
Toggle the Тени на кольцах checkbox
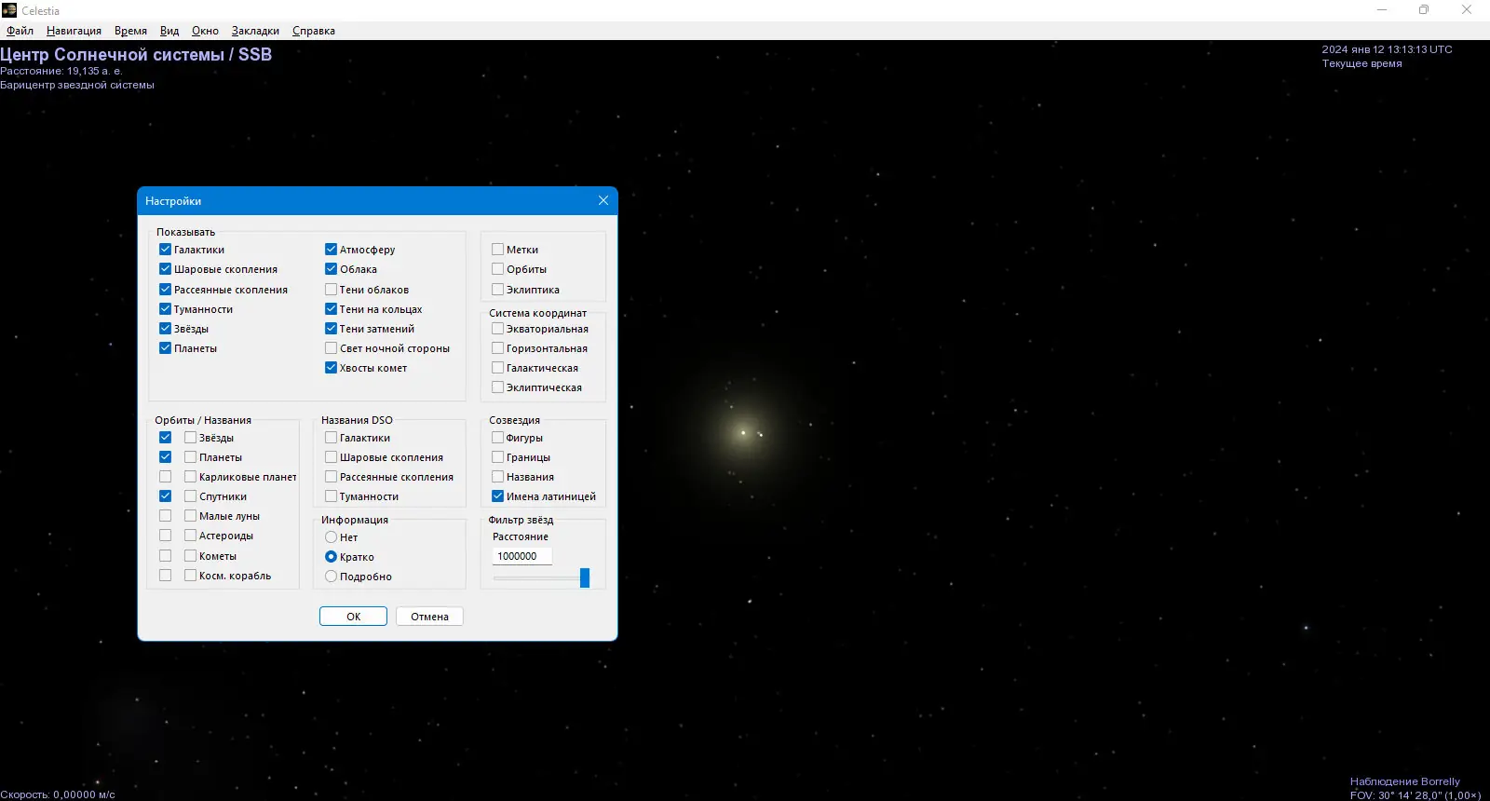click(331, 309)
